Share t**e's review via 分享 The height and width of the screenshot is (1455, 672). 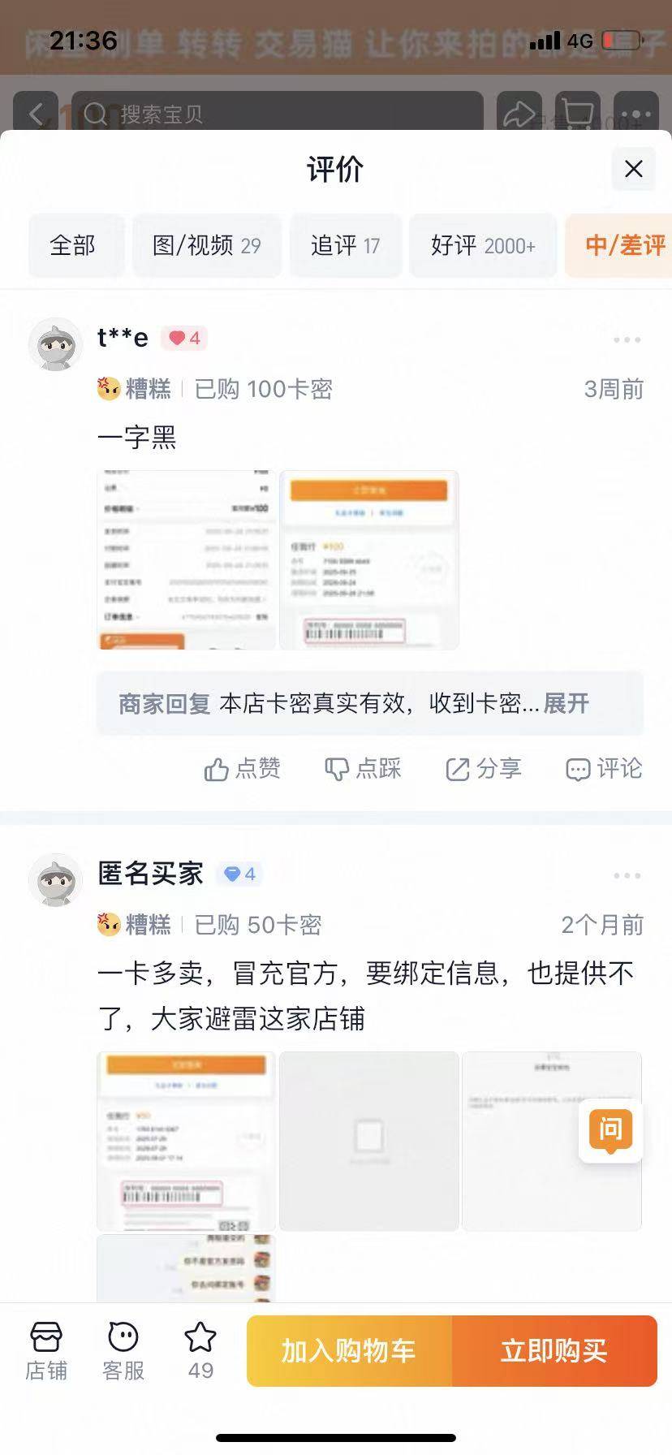tap(484, 769)
